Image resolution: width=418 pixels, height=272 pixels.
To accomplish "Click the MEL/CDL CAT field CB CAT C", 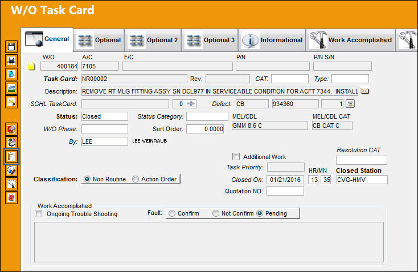I will point(332,125).
